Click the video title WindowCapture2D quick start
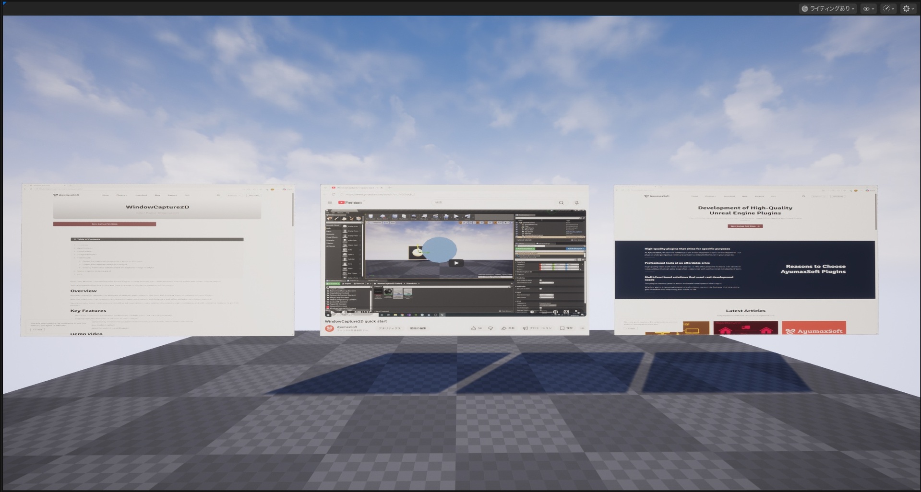921x492 pixels. tap(356, 321)
